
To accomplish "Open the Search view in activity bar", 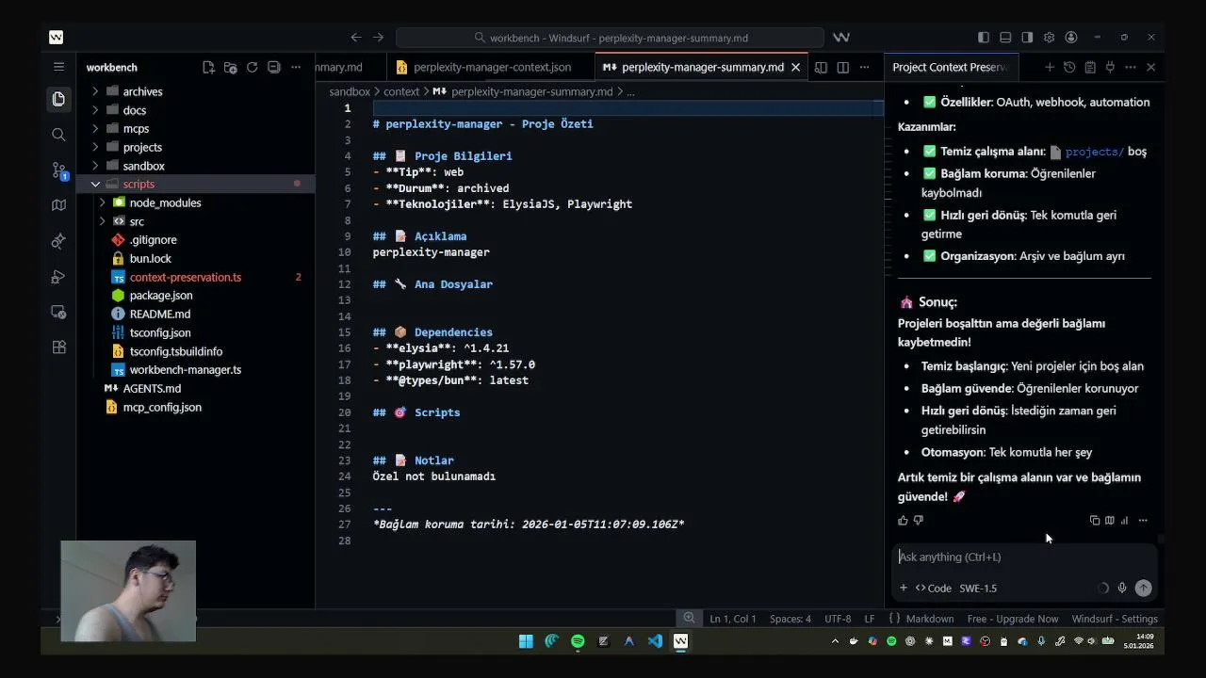I will 58,135.
